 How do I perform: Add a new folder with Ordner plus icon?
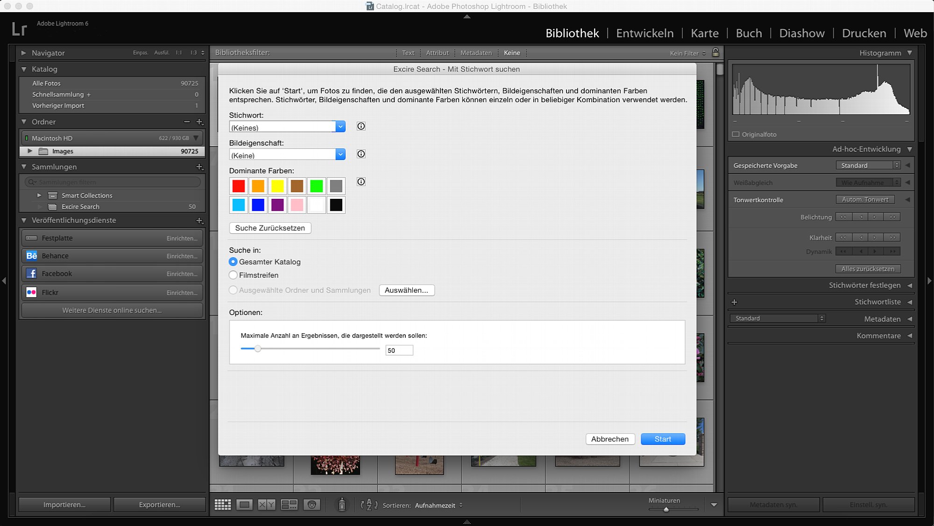[x=199, y=122]
